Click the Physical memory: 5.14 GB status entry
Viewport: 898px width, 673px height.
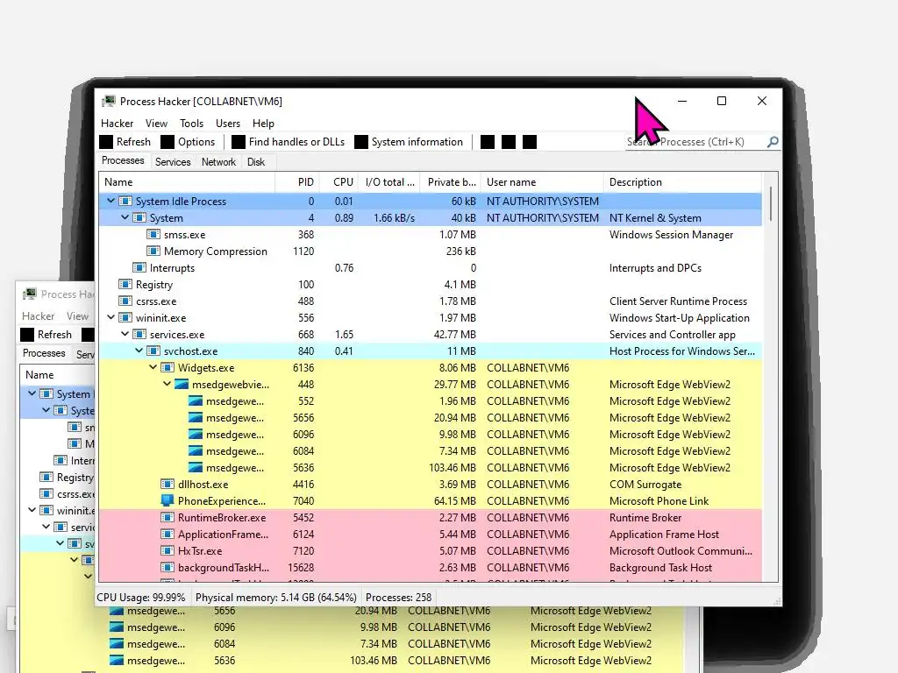(x=276, y=598)
